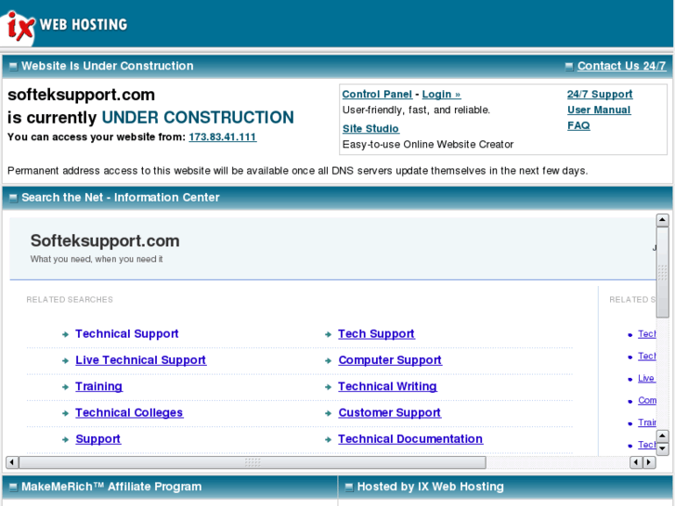Open the Training related search link
This screenshot has height=506, width=675.
pos(99,386)
